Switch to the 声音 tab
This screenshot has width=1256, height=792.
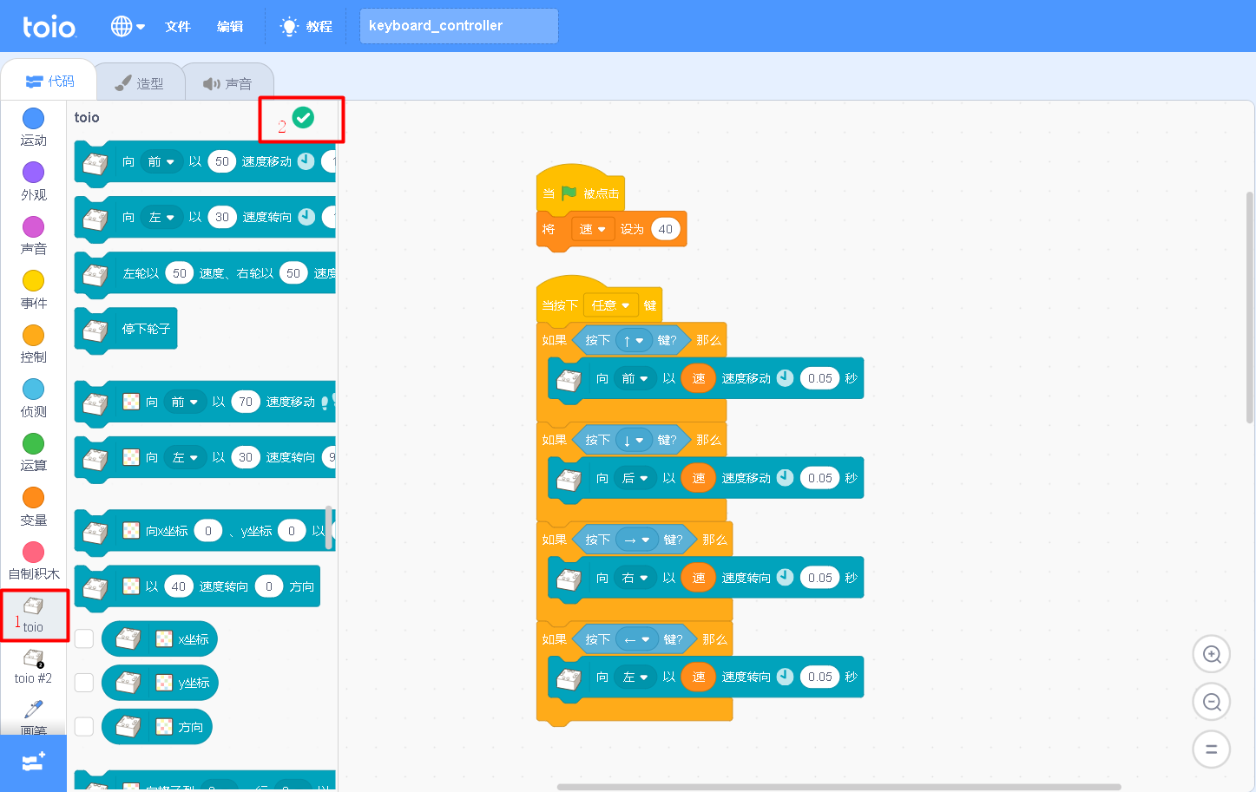pos(227,83)
